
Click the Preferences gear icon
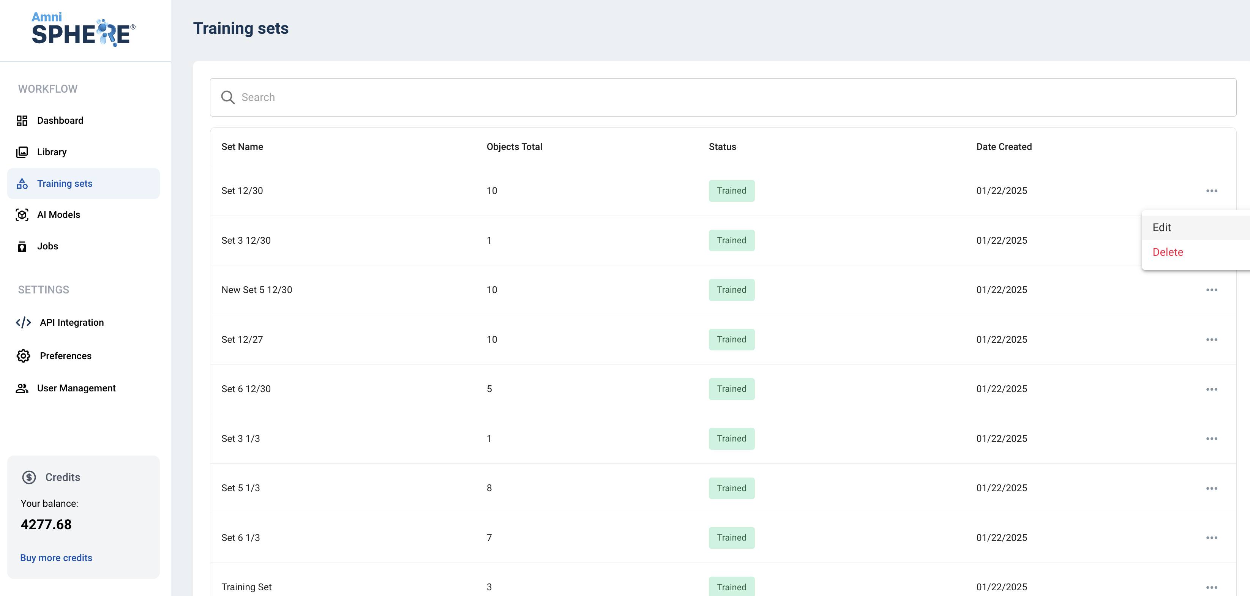pos(23,356)
